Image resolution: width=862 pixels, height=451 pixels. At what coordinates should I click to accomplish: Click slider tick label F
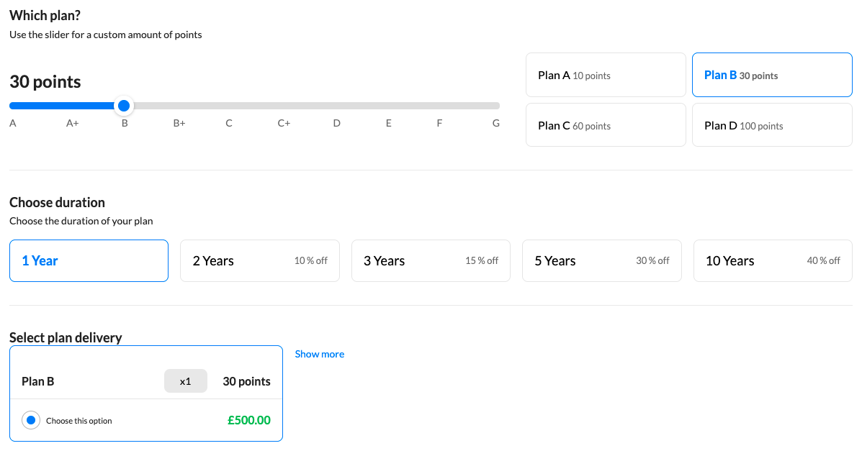(439, 123)
